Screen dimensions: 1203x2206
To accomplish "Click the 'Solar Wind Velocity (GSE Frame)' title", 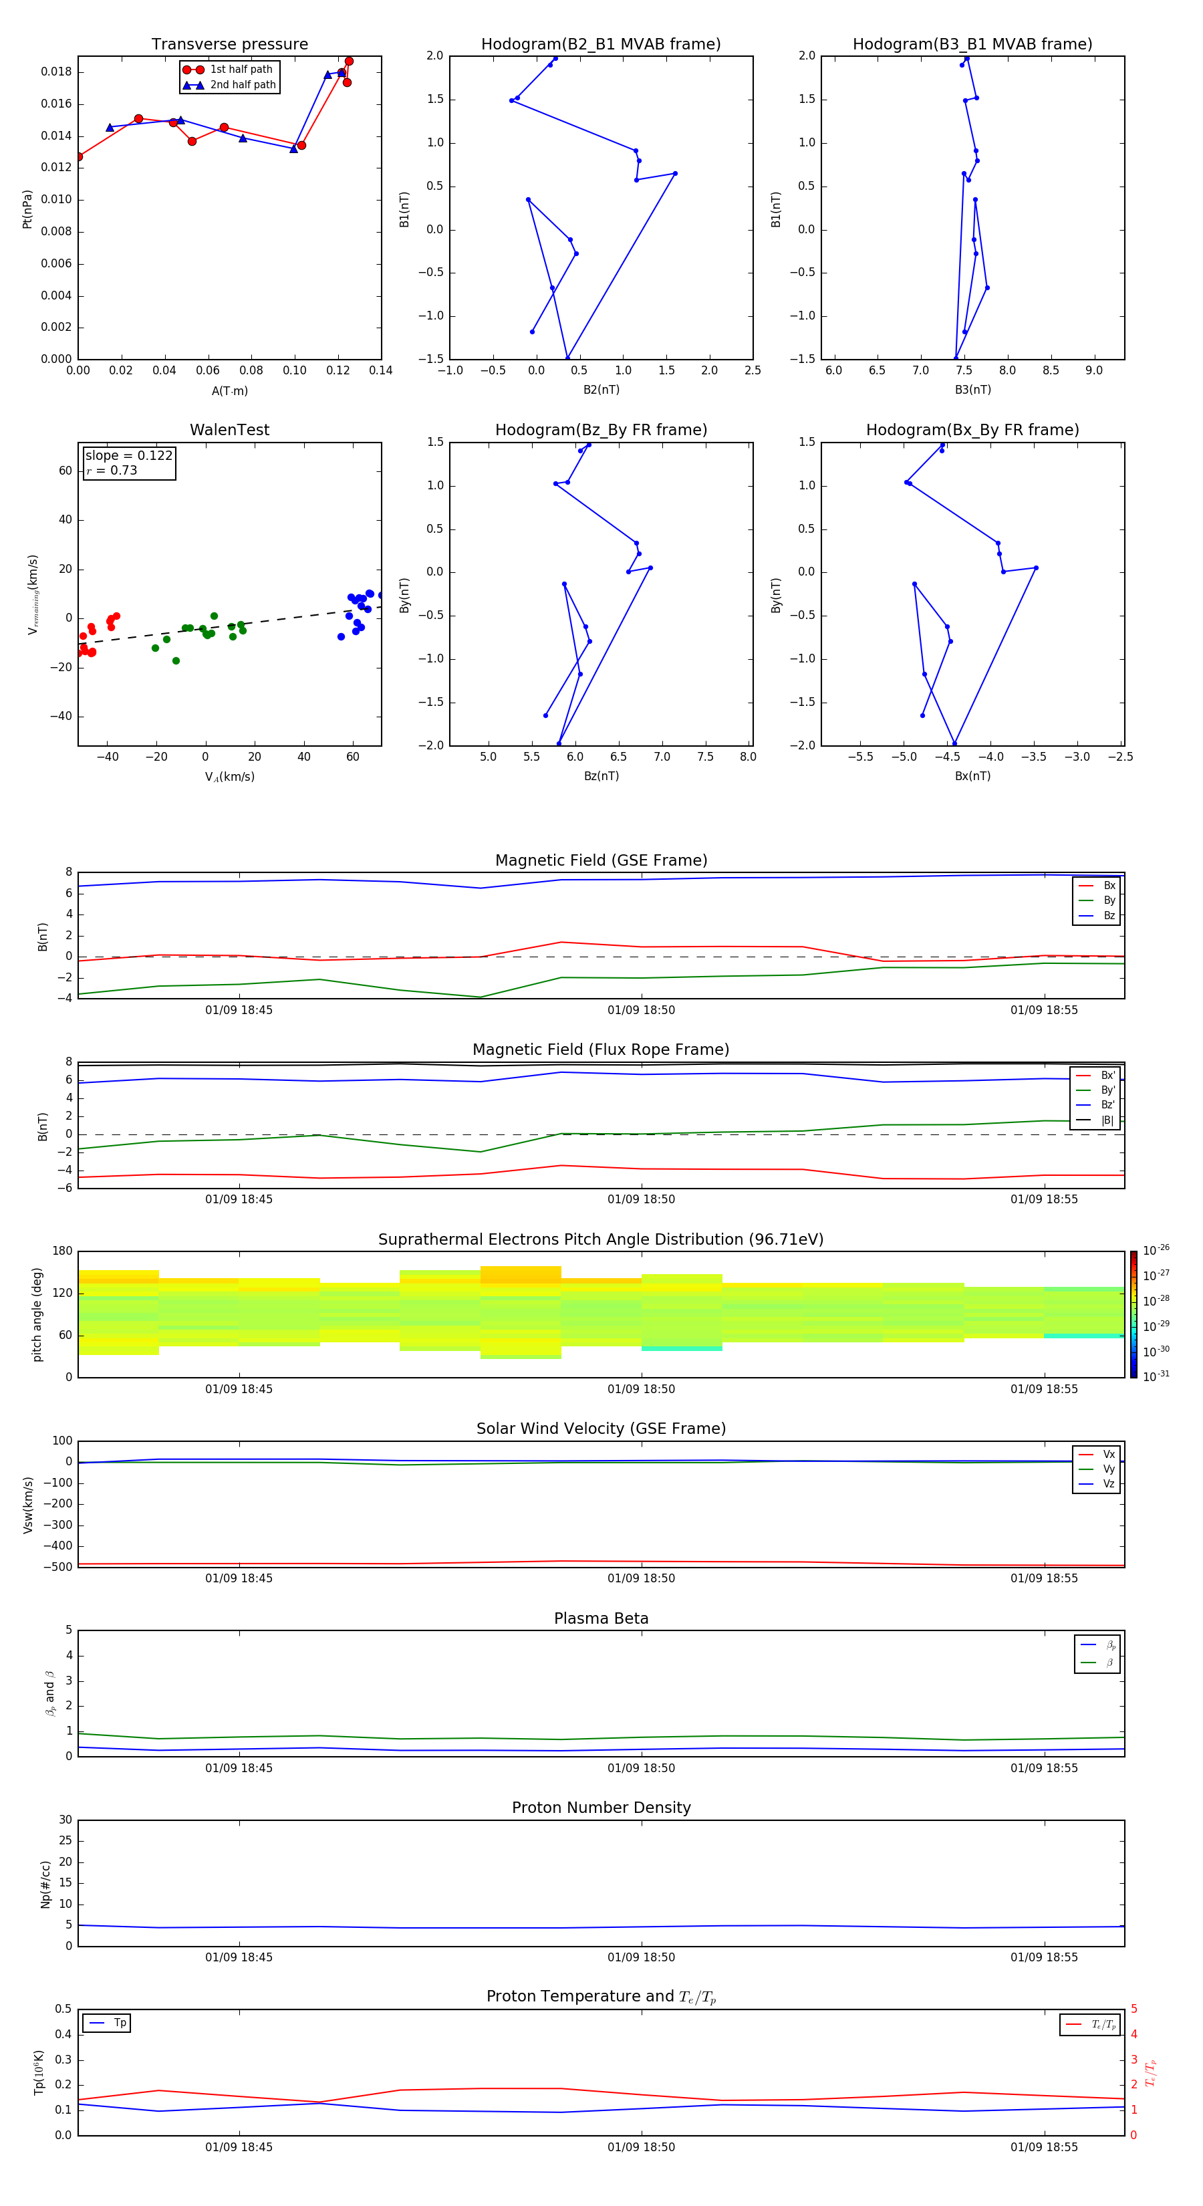I will (601, 1429).
